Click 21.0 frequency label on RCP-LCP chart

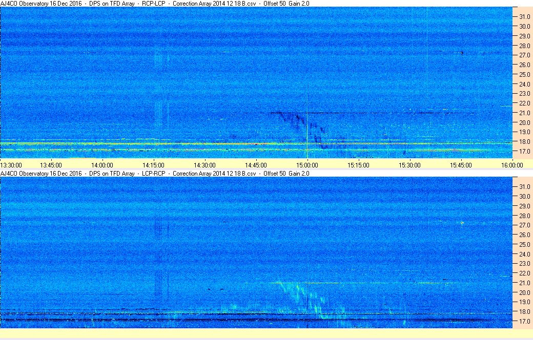[524, 113]
